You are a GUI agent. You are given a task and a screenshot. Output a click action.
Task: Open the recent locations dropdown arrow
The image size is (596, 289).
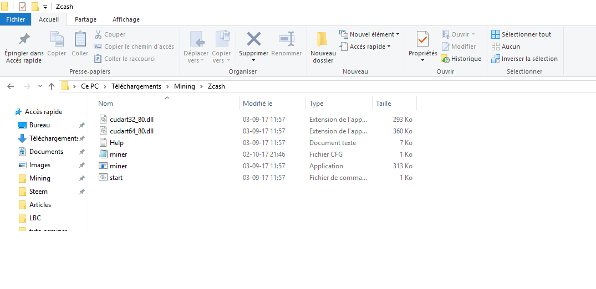point(40,86)
